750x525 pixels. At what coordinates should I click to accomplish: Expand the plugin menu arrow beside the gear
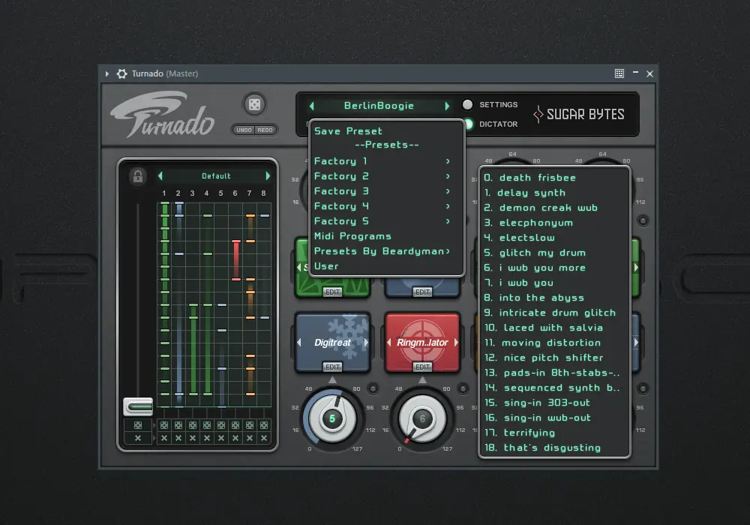[x=107, y=73]
